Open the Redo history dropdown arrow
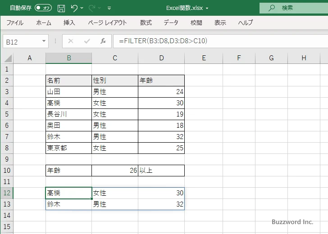This screenshot has width=328, height=234. pos(100,8)
